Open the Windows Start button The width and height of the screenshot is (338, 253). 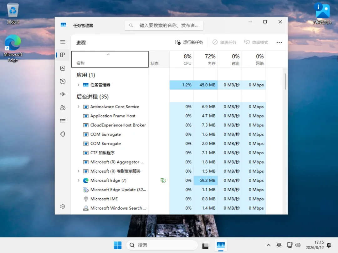pyautogui.click(x=118, y=245)
